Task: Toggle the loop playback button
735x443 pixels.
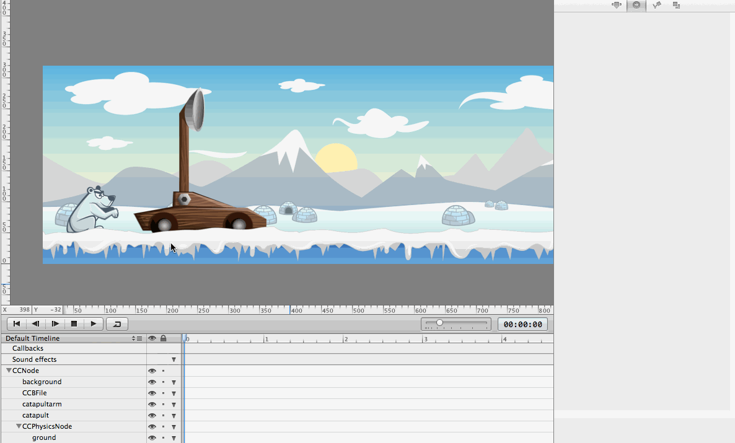Action: [x=117, y=323]
